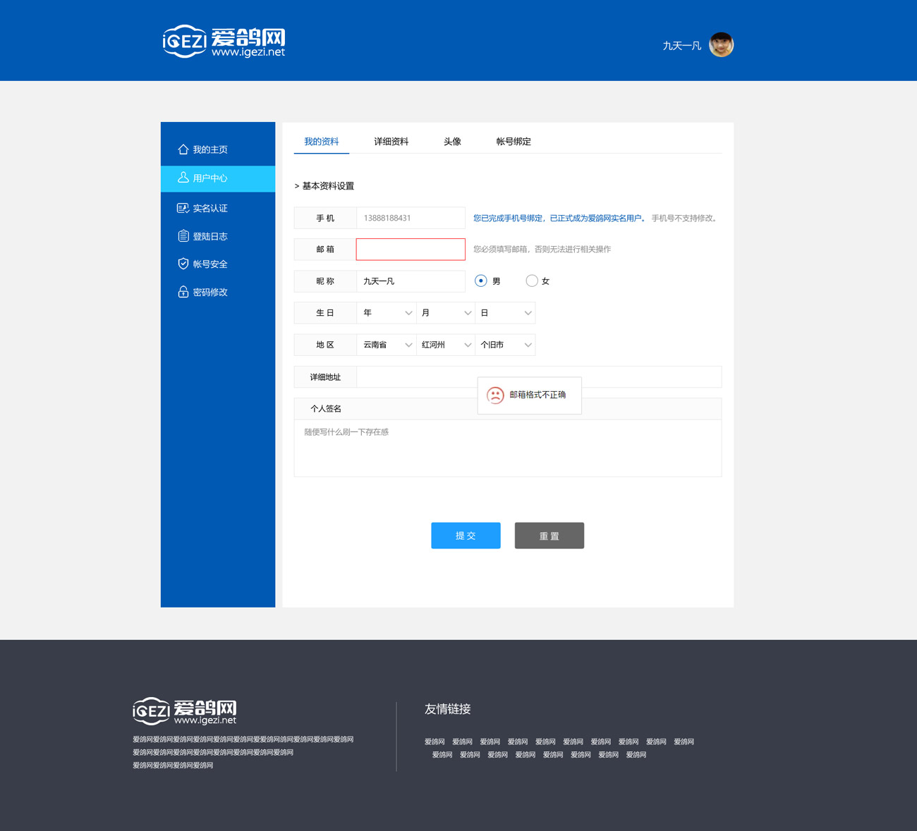The width and height of the screenshot is (917, 831).
Task: Open the 个旧市 city dropdown
Action: [505, 345]
